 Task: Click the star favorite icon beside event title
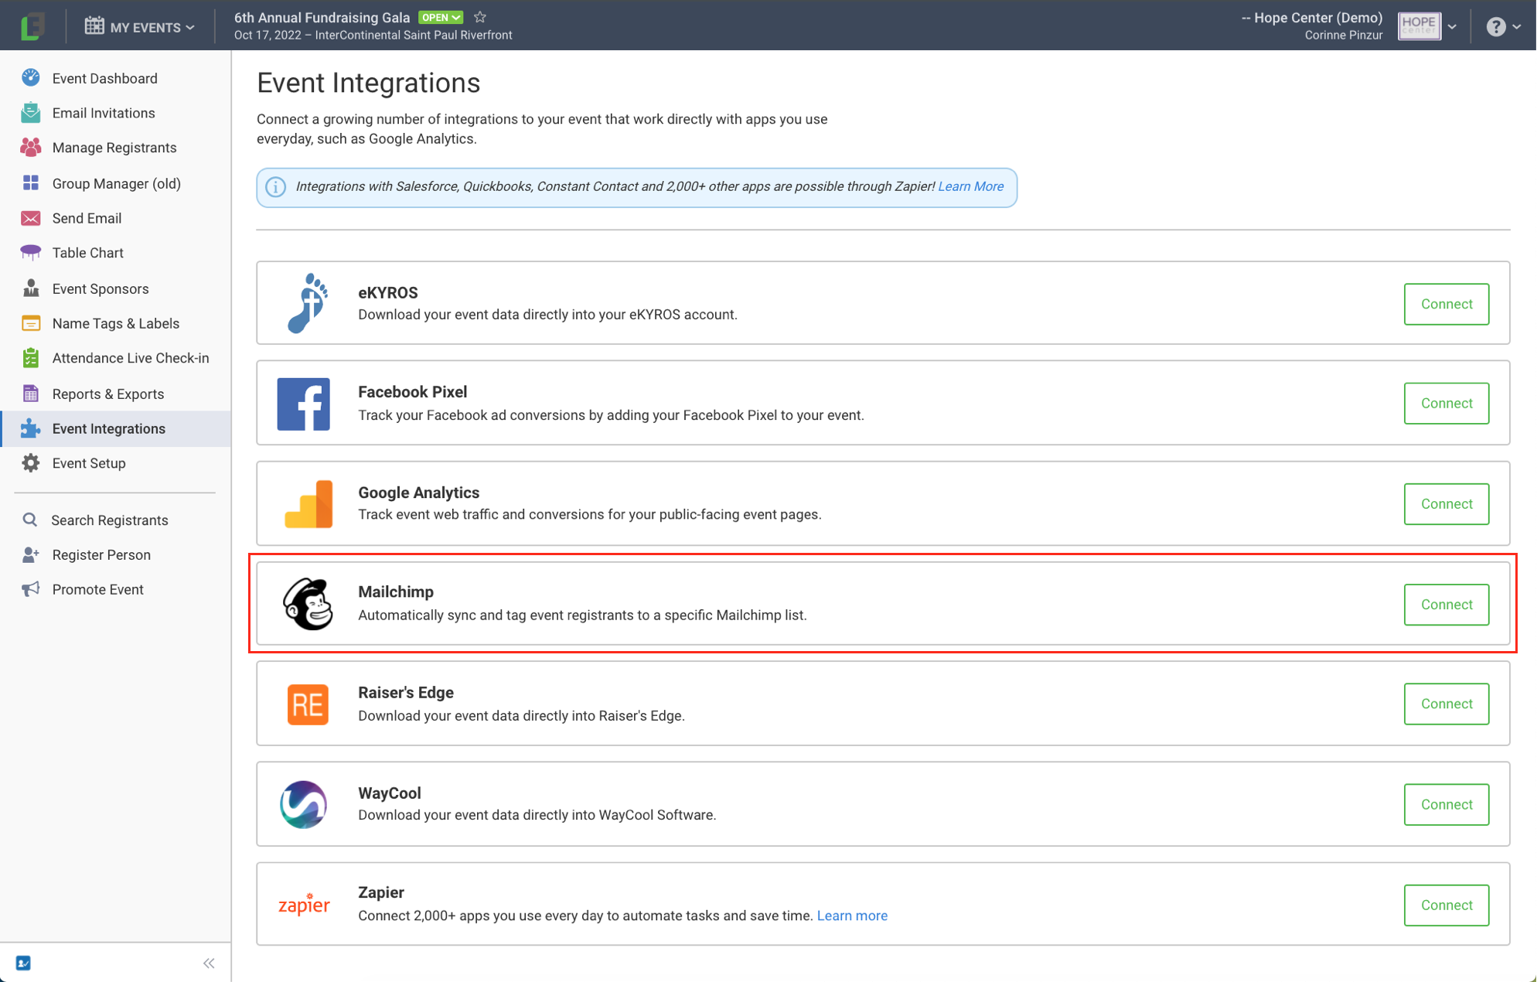coord(480,17)
